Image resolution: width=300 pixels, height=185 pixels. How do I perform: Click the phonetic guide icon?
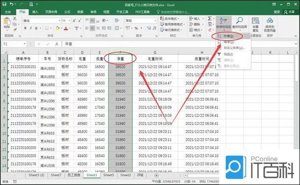77,28
